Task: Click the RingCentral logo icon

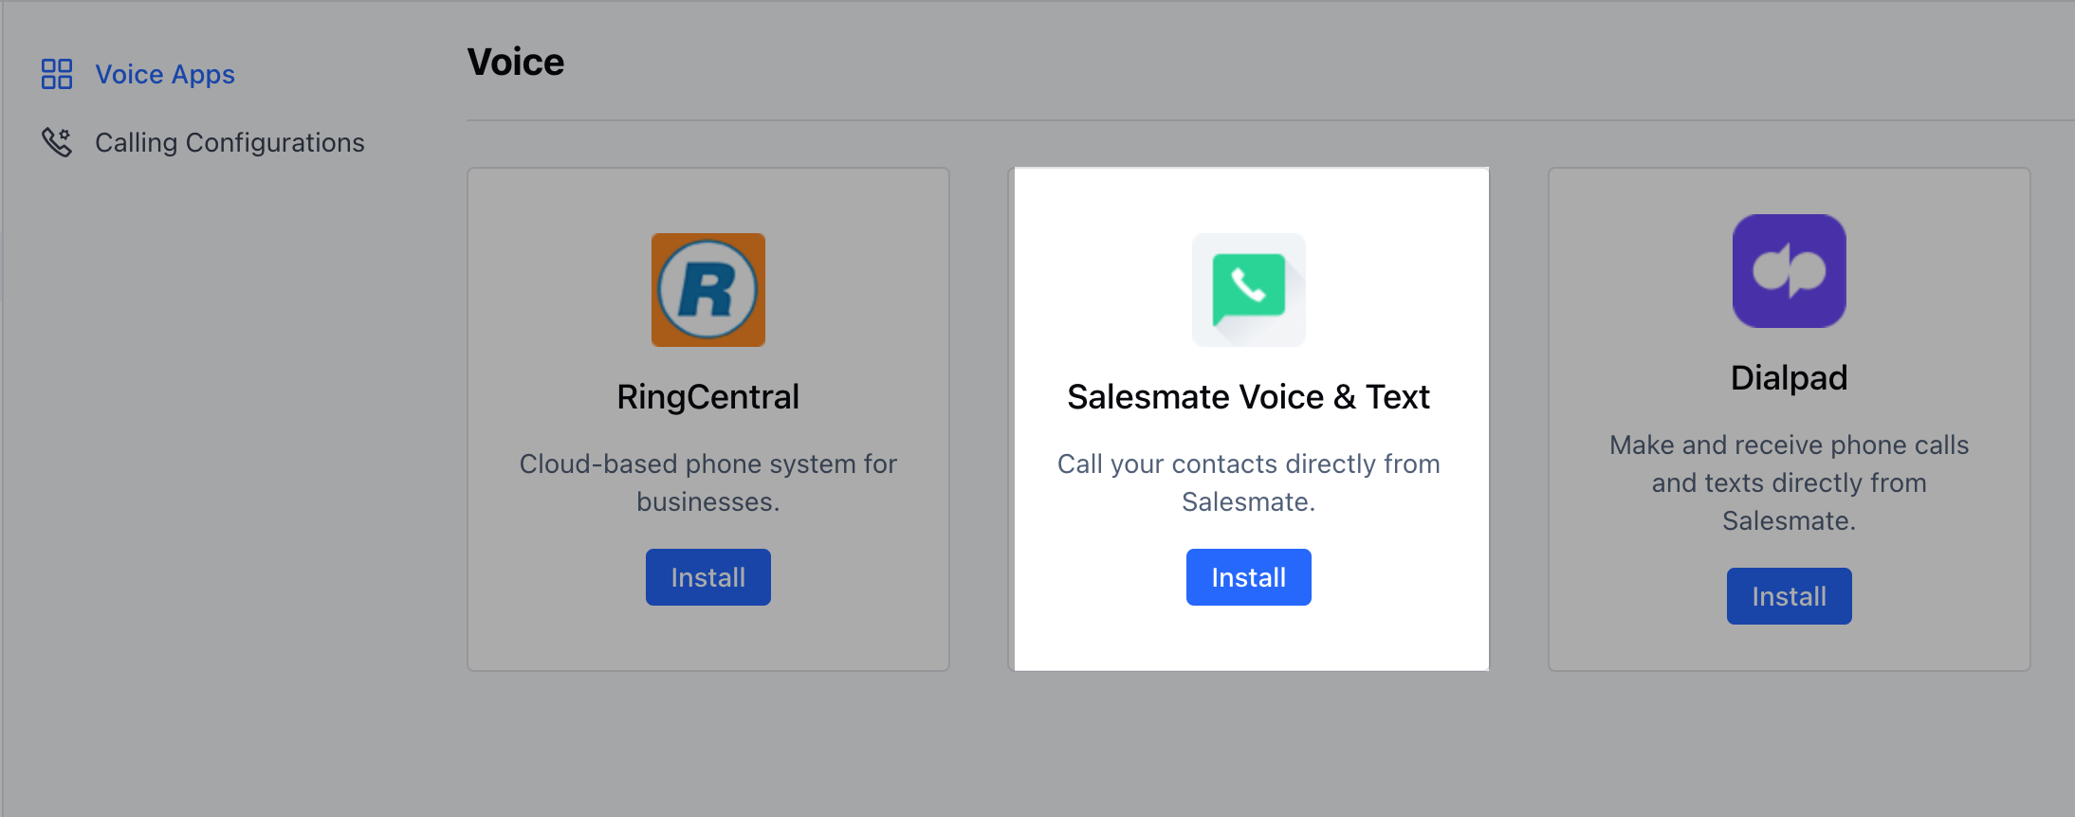Action: point(708,290)
